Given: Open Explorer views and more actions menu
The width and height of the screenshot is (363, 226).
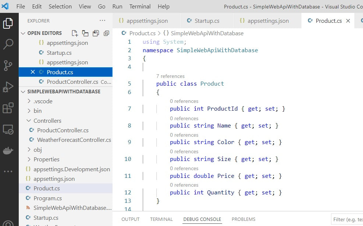Looking at the screenshot, I should pyautogui.click(x=102, y=21).
